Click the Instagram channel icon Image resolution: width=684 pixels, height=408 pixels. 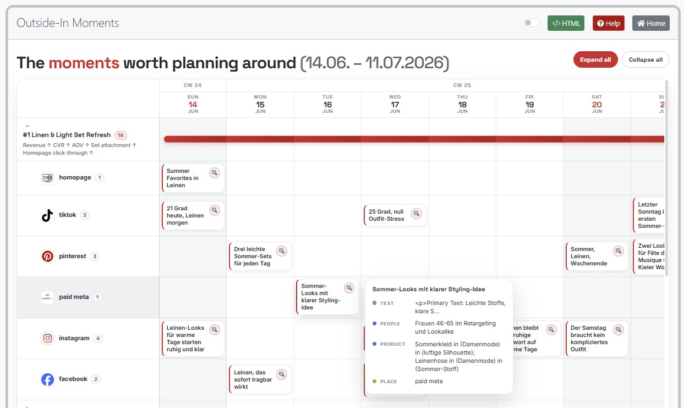(48, 338)
